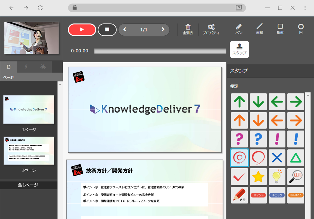Choose the green right arrow stamp
The height and width of the screenshot is (219, 314).
click(x=296, y=102)
